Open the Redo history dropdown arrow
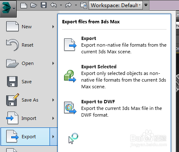 [76, 5]
